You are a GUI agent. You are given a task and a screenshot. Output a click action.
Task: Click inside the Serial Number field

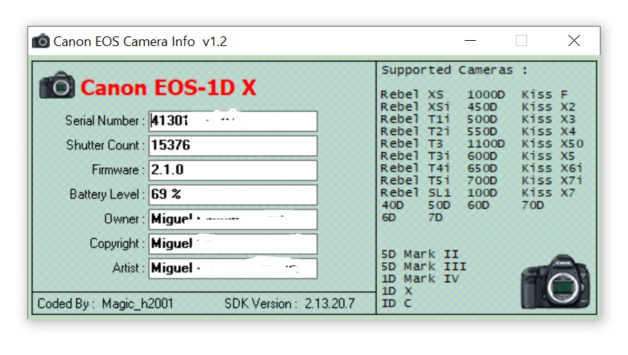tap(232, 121)
